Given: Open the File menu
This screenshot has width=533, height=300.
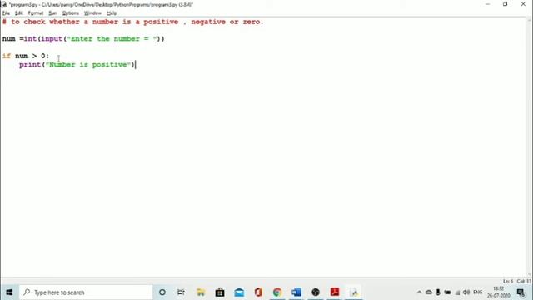Looking at the screenshot, I should click(x=6, y=13).
